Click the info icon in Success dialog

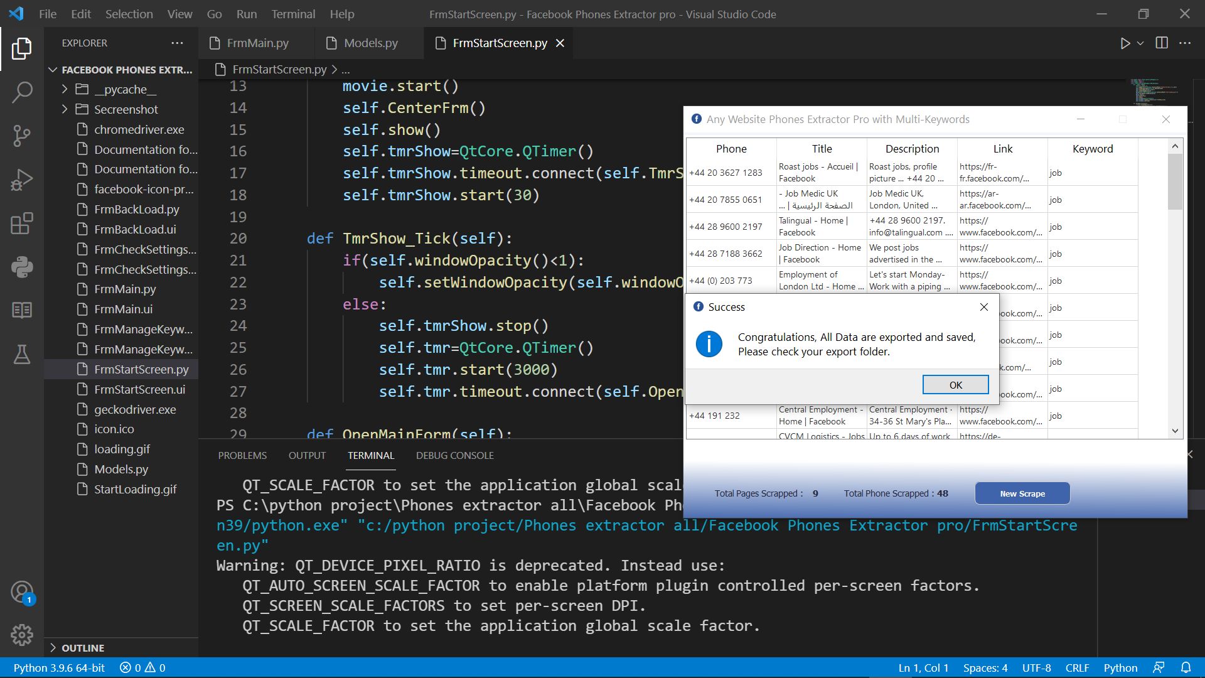tap(709, 344)
